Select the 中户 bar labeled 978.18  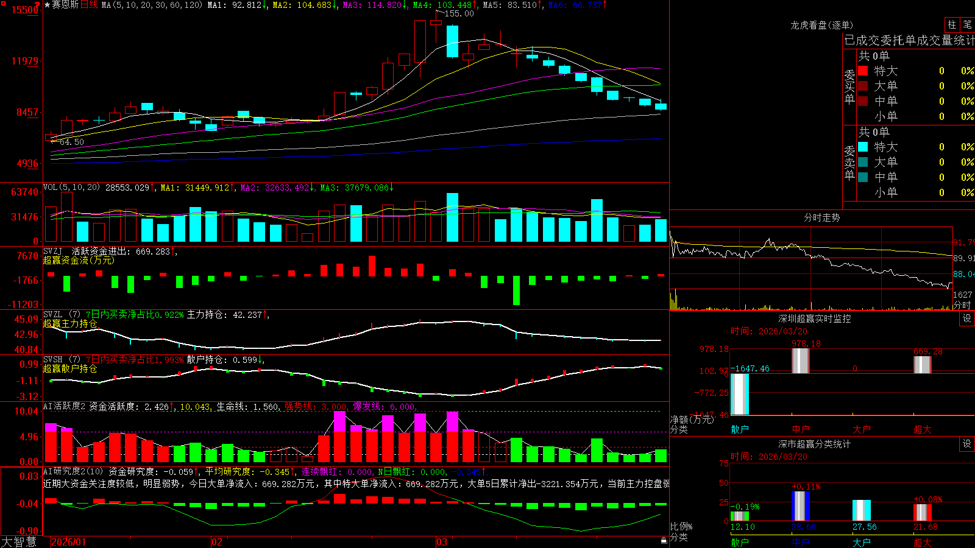tap(801, 360)
